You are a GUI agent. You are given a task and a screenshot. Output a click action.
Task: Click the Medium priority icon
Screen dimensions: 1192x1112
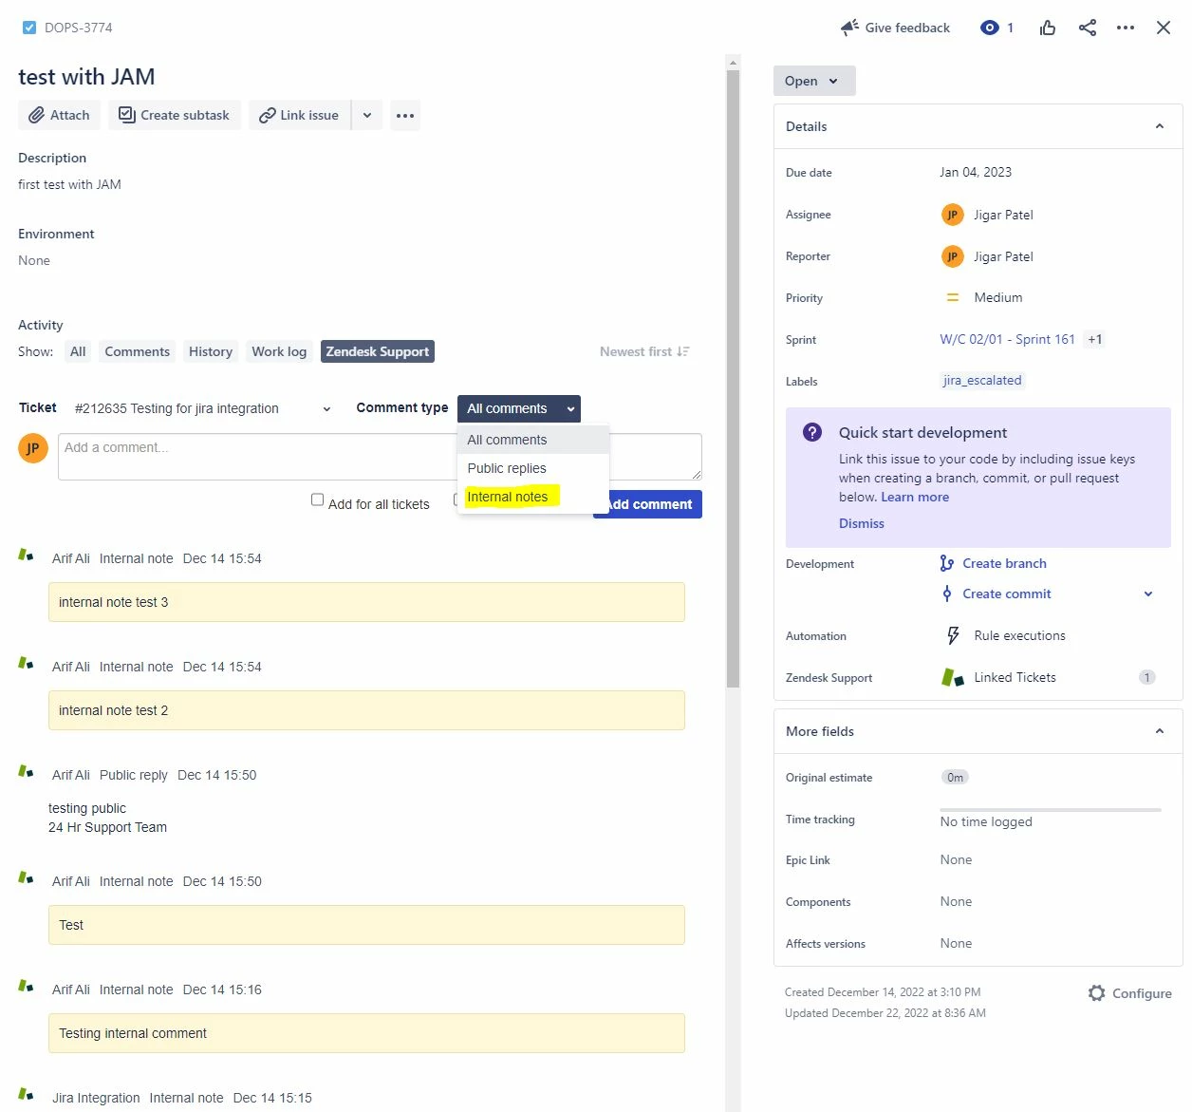tap(953, 297)
